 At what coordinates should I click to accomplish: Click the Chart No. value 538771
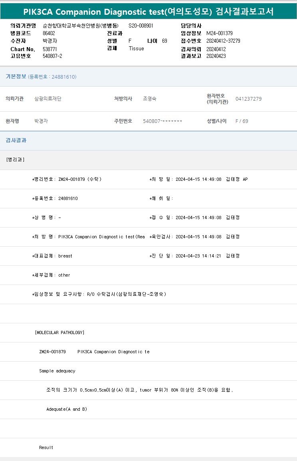[x=50, y=49]
